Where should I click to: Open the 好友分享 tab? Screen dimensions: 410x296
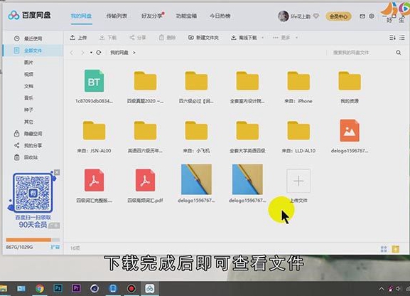point(151,16)
